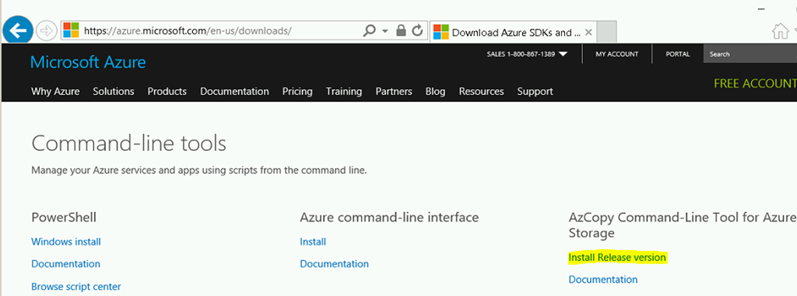797x296 pixels.
Task: Click the Refresh page icon
Action: (x=417, y=30)
